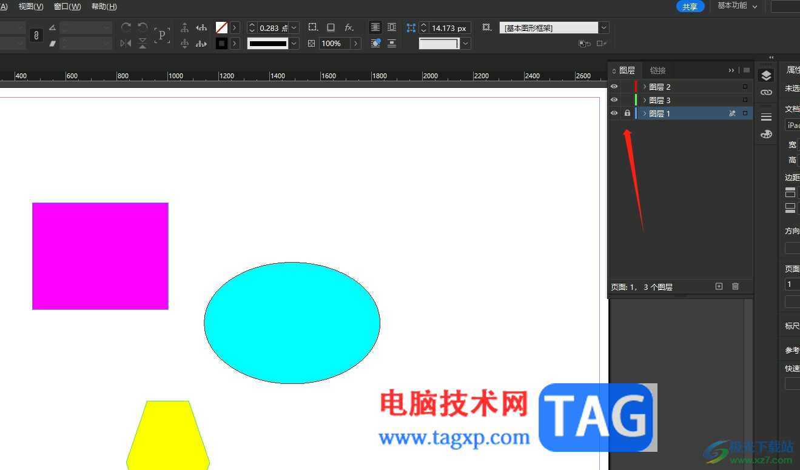The width and height of the screenshot is (800, 470).
Task: Collapse the Layers panel double arrows
Action: tap(731, 70)
